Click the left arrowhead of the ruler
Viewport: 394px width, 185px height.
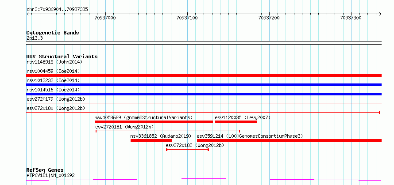(27, 14)
